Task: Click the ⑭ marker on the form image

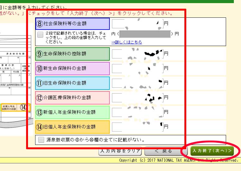Action: pyautogui.click(x=23, y=107)
